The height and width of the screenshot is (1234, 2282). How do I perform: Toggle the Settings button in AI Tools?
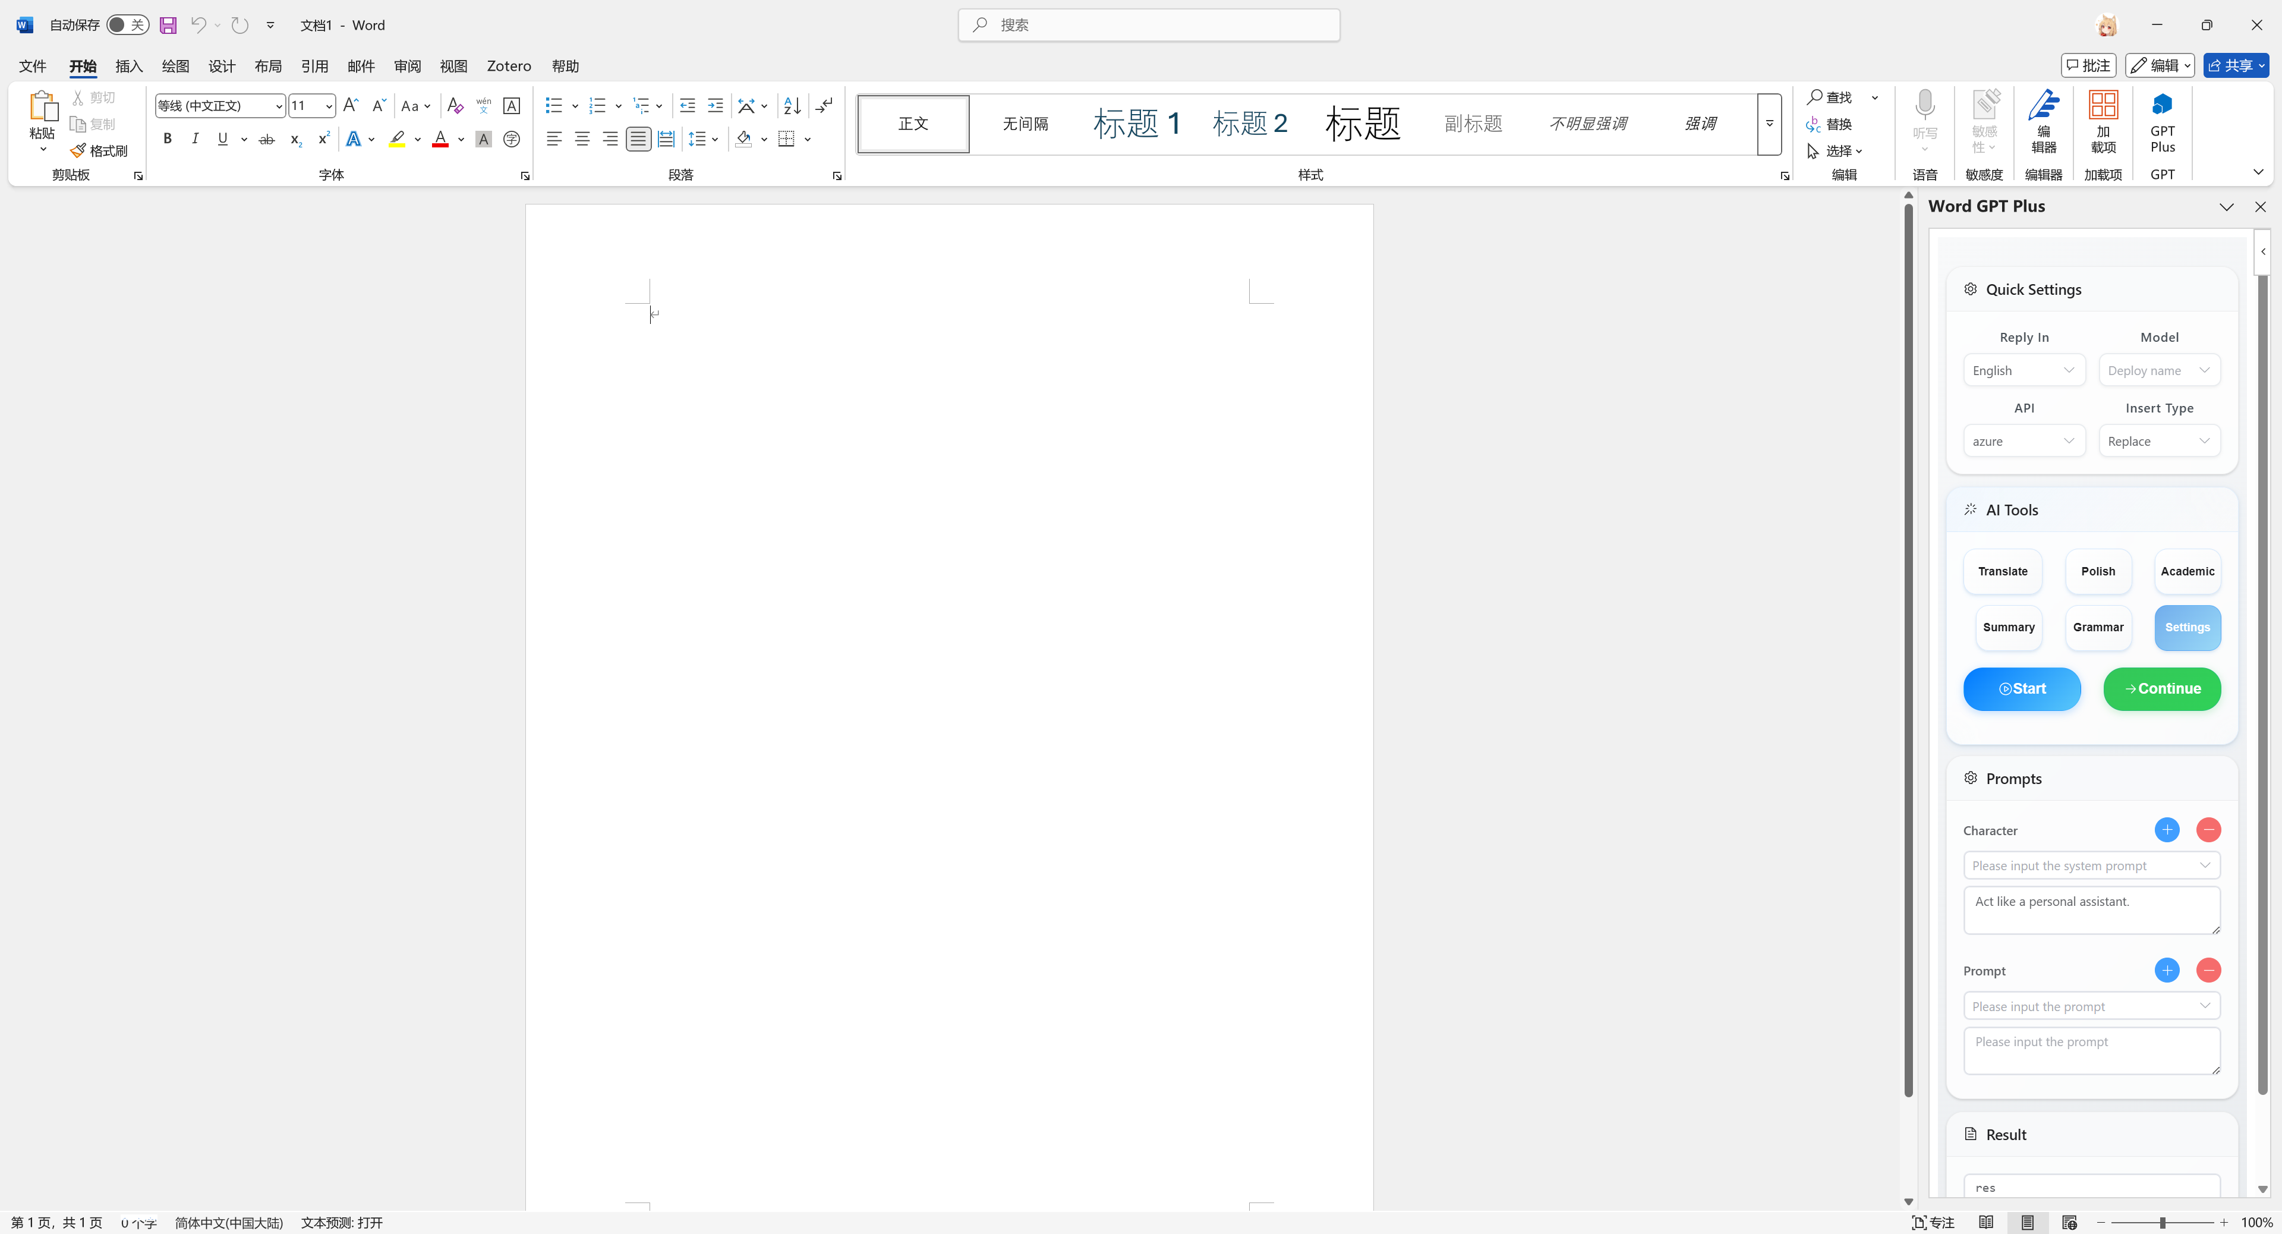pyautogui.click(x=2186, y=627)
